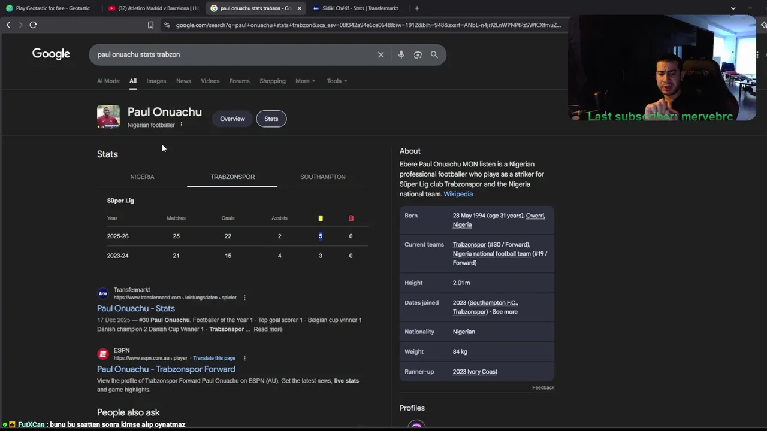Click Southampton F.C. link in Dates joined

[x=494, y=303]
